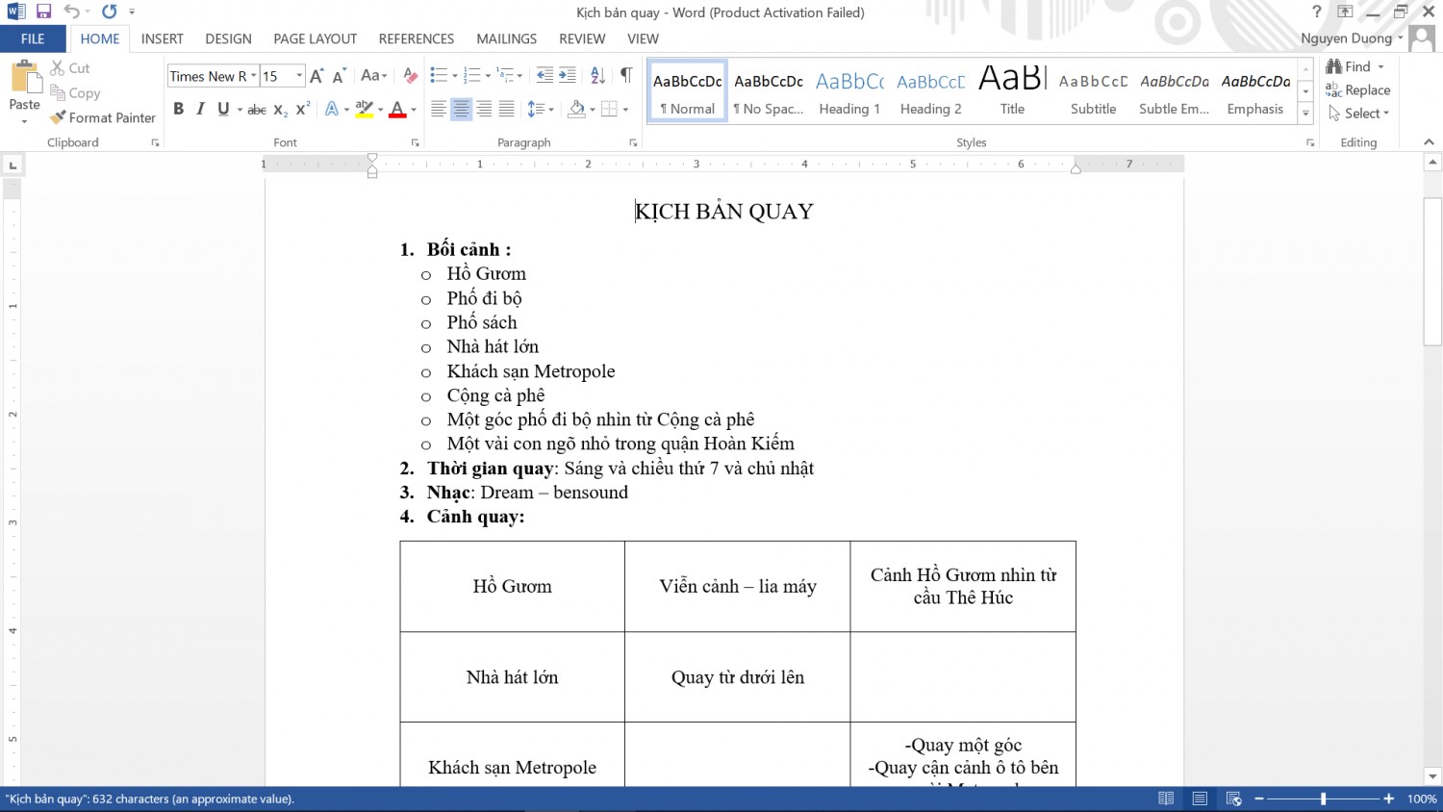Toggle Underline formatting
The height and width of the screenshot is (812, 1443).
point(223,110)
